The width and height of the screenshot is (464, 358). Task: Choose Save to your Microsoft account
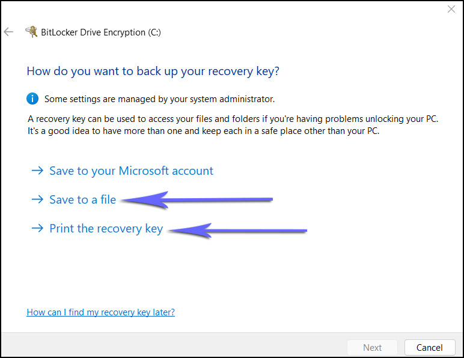click(x=131, y=171)
